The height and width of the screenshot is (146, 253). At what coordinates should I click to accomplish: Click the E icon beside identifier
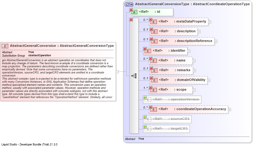(x=148, y=51)
